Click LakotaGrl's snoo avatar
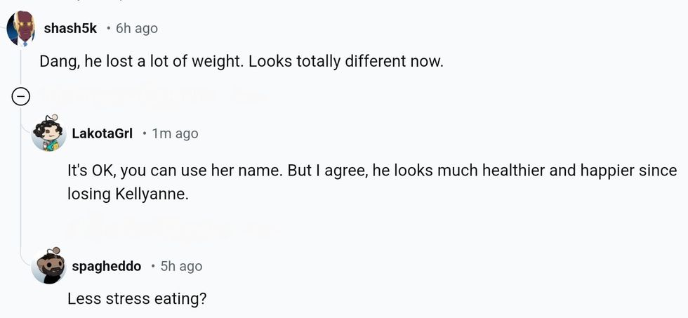This screenshot has width=688, height=318. (48, 133)
